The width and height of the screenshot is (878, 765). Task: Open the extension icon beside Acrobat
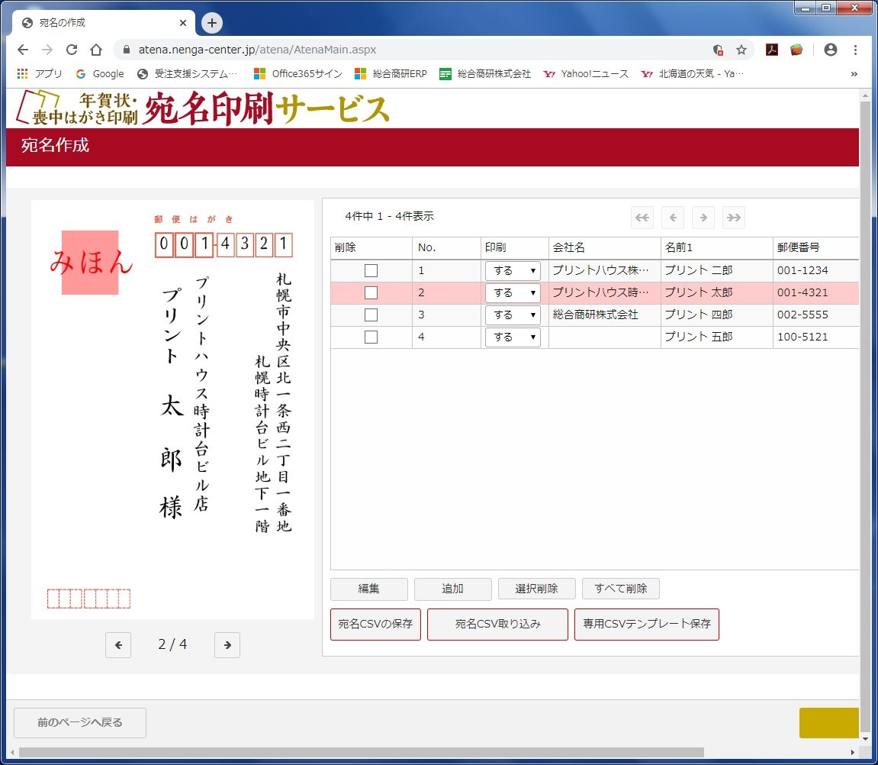(x=796, y=50)
